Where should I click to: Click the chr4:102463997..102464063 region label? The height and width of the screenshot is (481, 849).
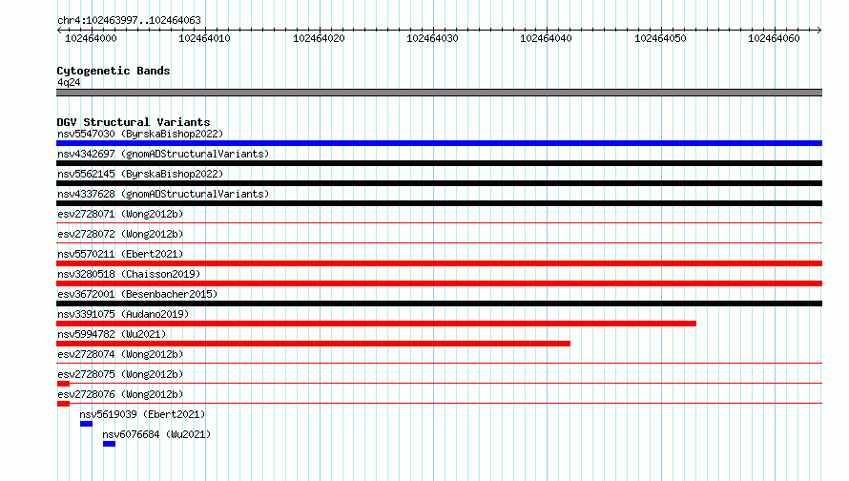(129, 21)
